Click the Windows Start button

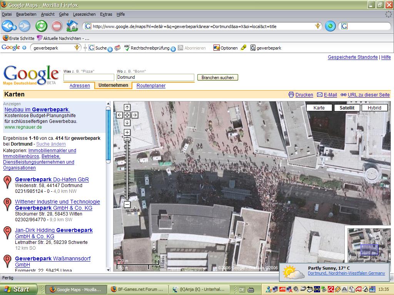(18, 289)
